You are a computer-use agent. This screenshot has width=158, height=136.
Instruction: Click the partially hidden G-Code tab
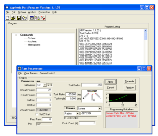click(x=13, y=118)
